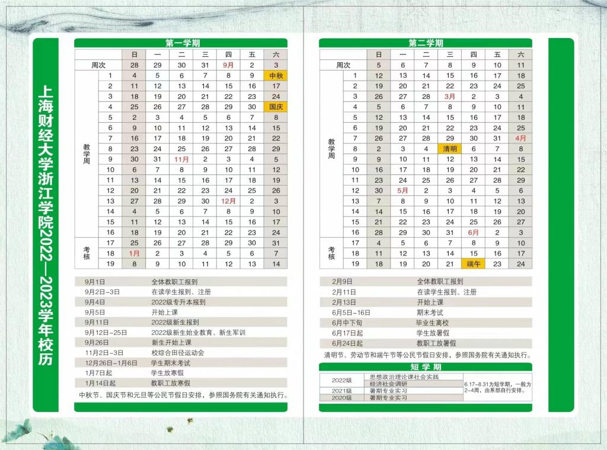Click the "学生期末考试" event
Screen dimensions: 607x450
170,363
